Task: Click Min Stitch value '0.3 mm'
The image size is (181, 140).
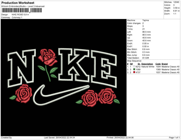Action: click(x=146, y=52)
